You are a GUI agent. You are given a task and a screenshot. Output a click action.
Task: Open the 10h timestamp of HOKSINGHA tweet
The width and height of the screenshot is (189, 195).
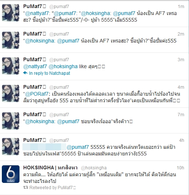coord(180,168)
